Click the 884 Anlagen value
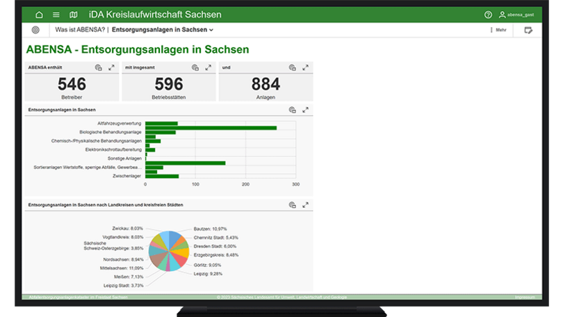The height and width of the screenshot is (317, 563). [x=266, y=84]
